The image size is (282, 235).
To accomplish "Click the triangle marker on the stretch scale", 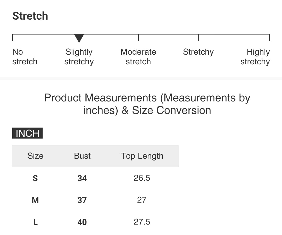I will tap(79, 38).
